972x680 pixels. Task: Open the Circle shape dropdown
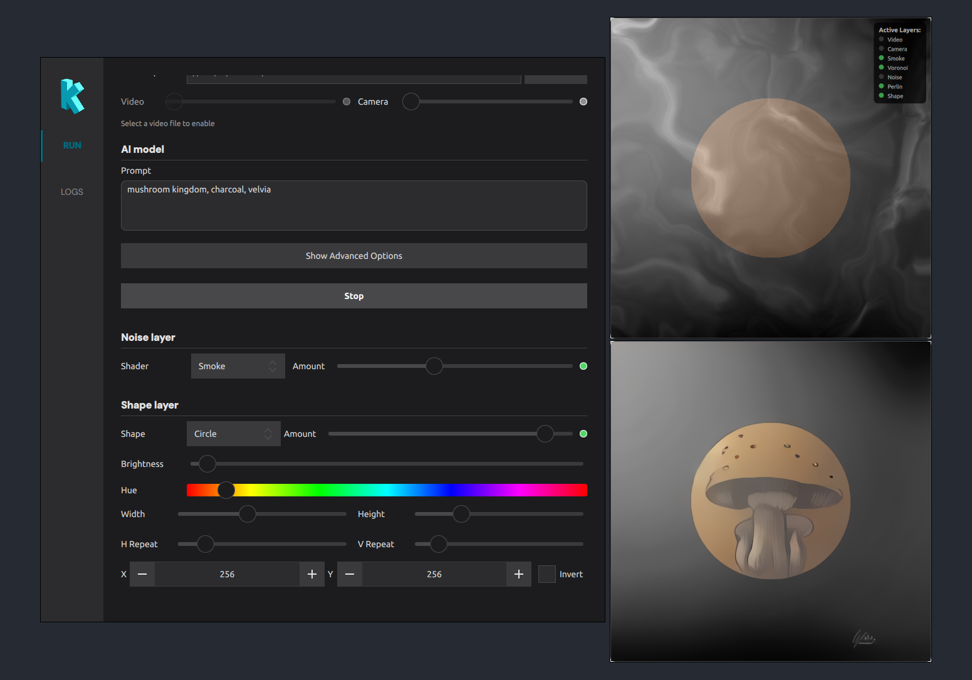tap(233, 434)
